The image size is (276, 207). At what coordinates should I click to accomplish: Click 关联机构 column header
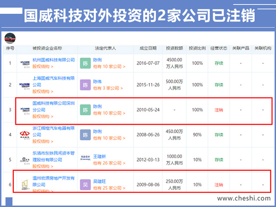(x=263, y=48)
